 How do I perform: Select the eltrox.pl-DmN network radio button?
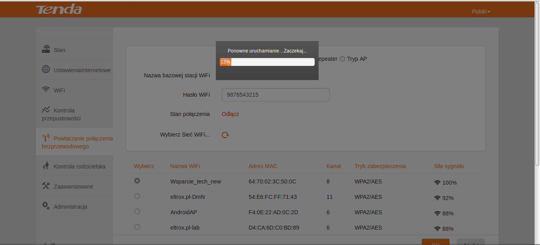[x=137, y=196]
